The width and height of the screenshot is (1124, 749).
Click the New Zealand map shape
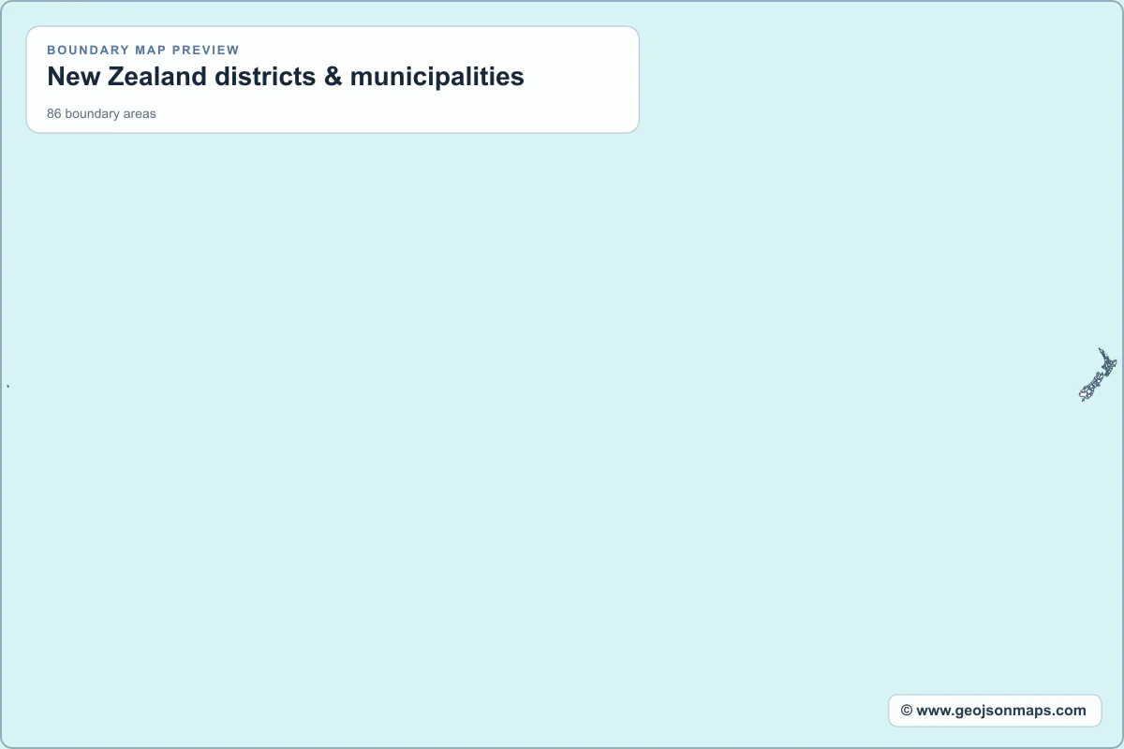pos(1099,375)
